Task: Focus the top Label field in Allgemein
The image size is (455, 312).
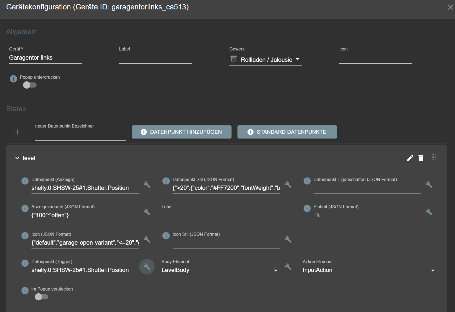Action: pos(155,58)
